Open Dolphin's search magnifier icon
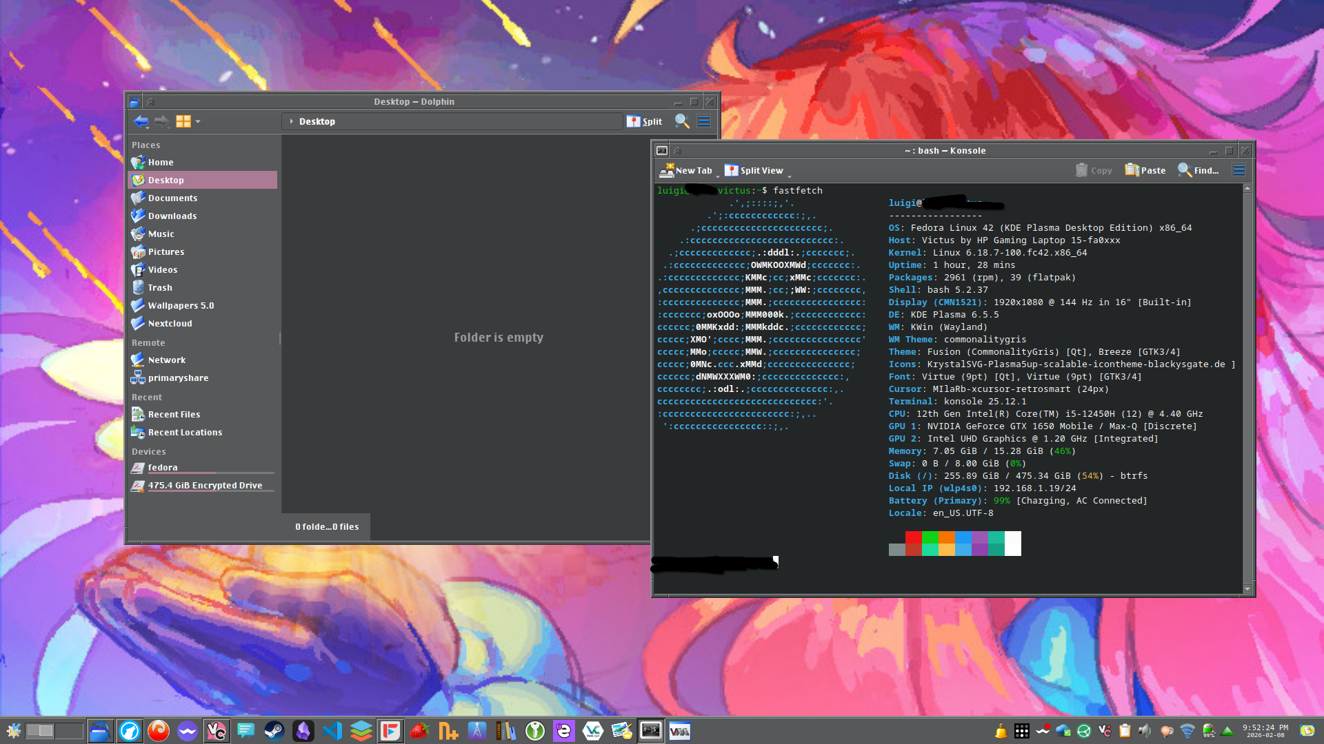 pyautogui.click(x=681, y=121)
